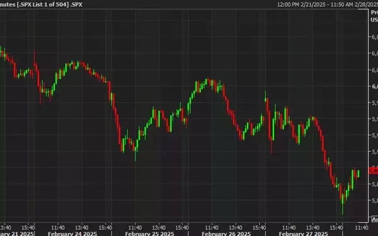This screenshot has height=236, width=378.
Task: Select the most recent green candle on the chart
Action: pos(358,174)
